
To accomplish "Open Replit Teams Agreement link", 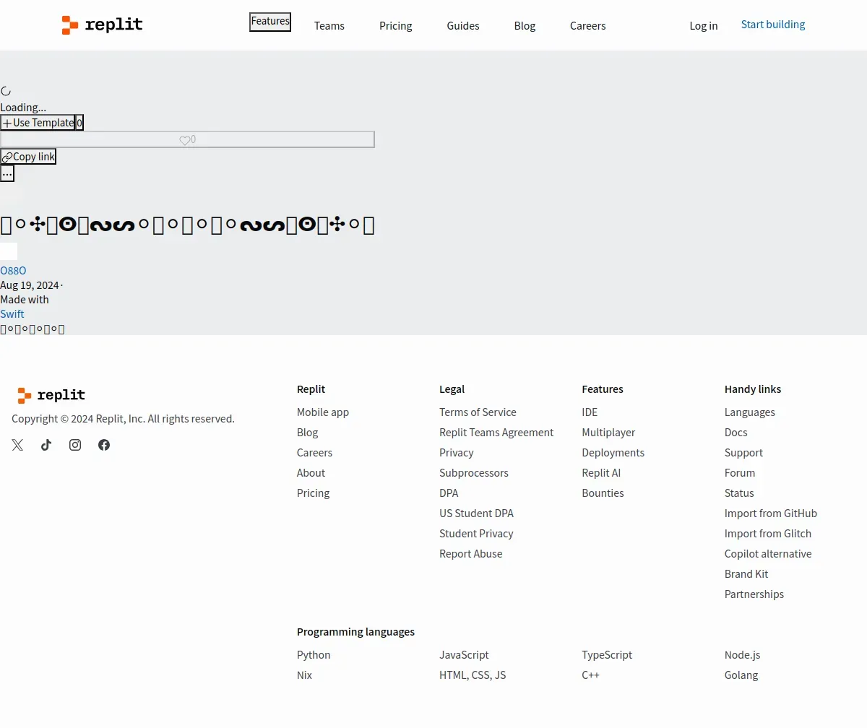I will 496,433.
